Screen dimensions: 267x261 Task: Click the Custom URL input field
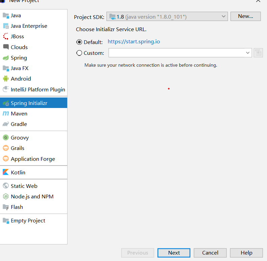point(180,53)
